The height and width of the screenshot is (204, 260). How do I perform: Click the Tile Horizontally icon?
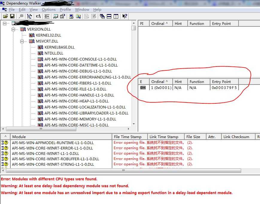click(x=109, y=16)
